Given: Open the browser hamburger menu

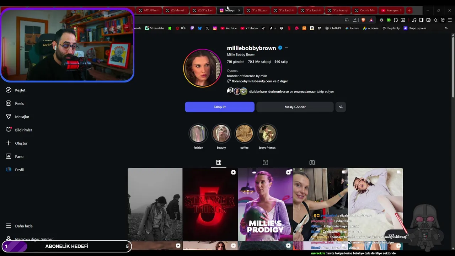Looking at the screenshot, I should pyautogui.click(x=450, y=20).
